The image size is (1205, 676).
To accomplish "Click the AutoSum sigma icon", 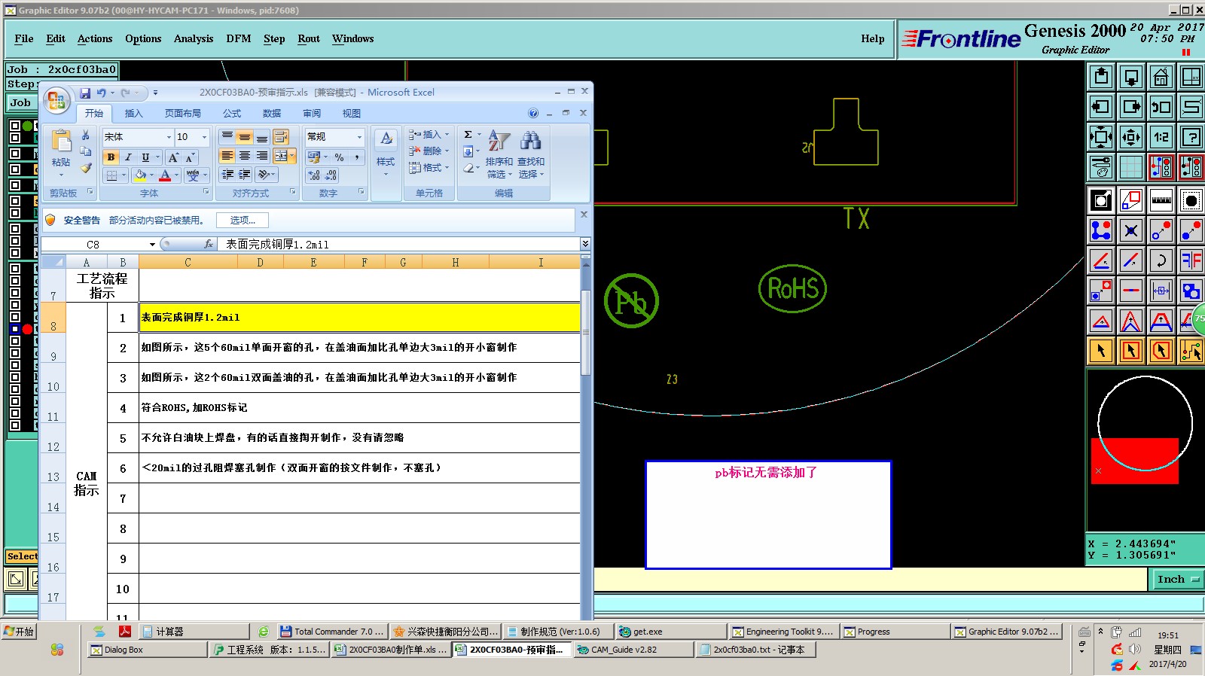I will click(468, 135).
